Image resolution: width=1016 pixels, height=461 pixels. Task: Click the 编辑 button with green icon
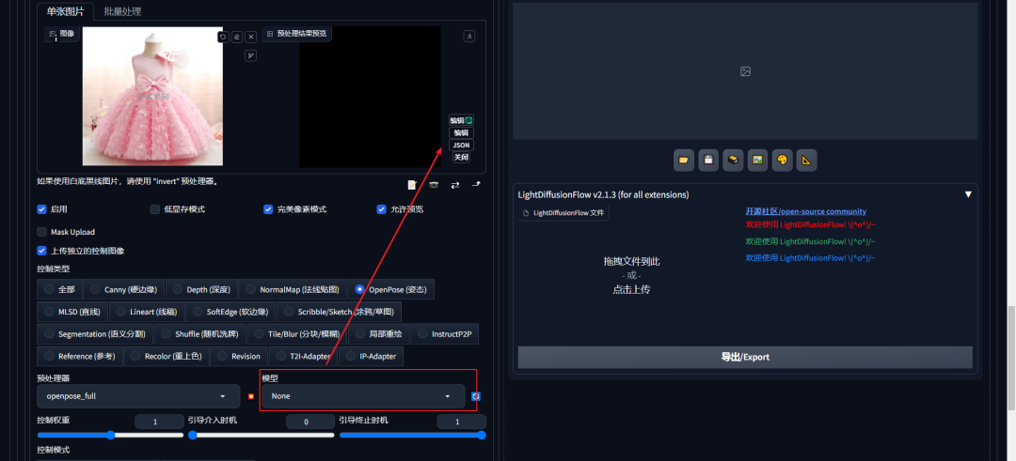[461, 120]
